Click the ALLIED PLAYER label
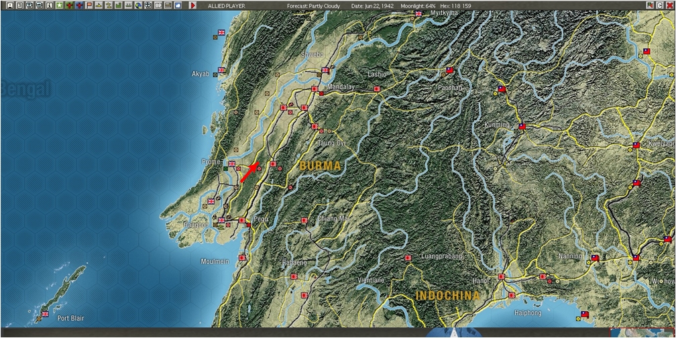Screen dimensions: 676x338 pyautogui.click(x=227, y=6)
